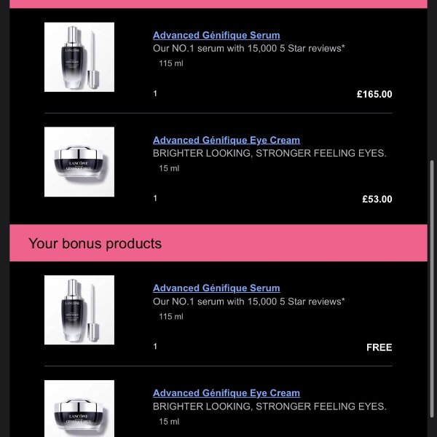The height and width of the screenshot is (437, 437).
Task: Open the FREE bonus Advanced Génifique Serum link
Action: [x=216, y=288]
